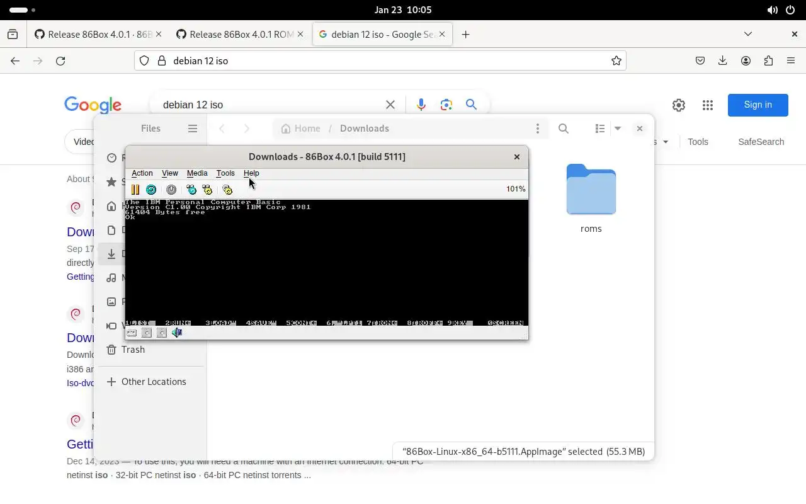Click the 101% speed indicator in 86Box
This screenshot has width=806, height=504.
point(516,189)
